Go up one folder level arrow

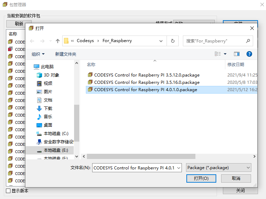click(x=58, y=41)
